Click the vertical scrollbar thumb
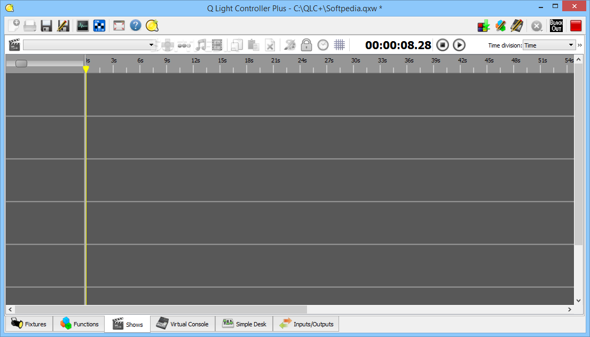Viewport: 590px width, 337px height. [579, 154]
